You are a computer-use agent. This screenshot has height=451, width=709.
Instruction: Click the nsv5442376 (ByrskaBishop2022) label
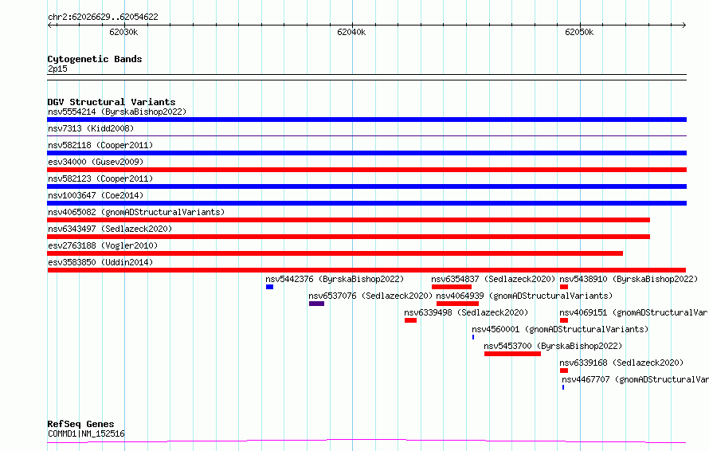coord(335,279)
